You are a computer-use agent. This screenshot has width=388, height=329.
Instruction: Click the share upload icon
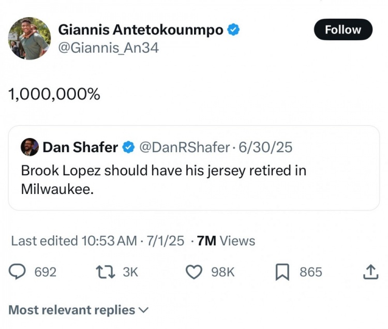370,272
